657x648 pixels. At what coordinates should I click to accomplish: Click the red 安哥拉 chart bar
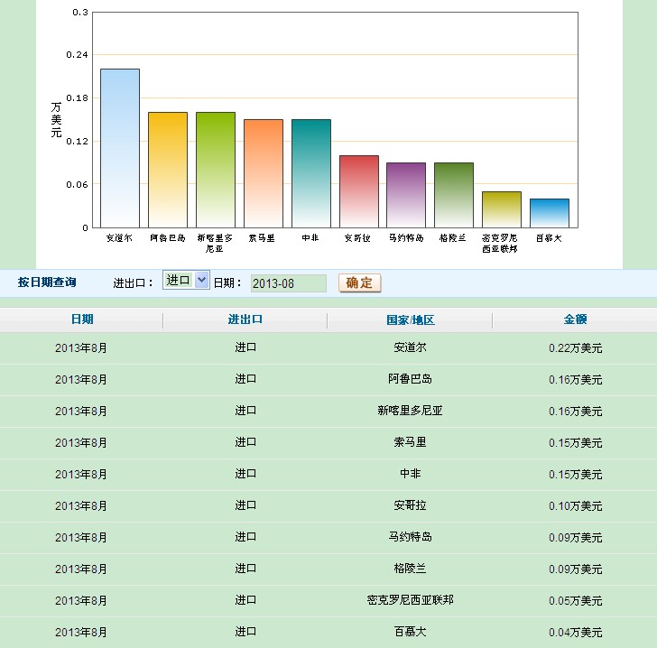tap(358, 191)
